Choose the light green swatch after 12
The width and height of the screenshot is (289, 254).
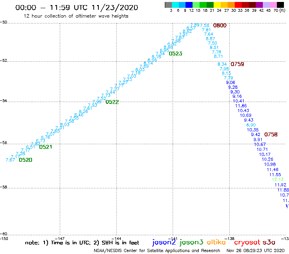[x=196, y=5]
